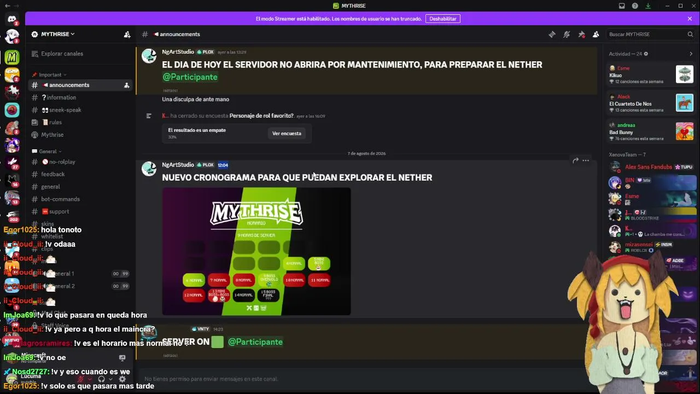Open NgArtStudio avatar on cronograma message

149,169
